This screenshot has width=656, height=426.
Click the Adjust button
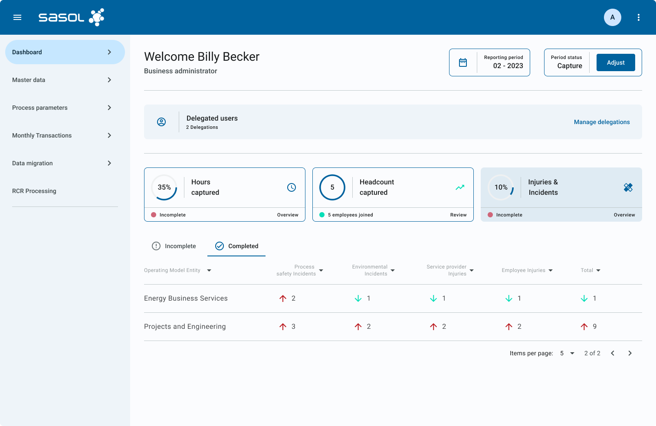click(x=616, y=62)
